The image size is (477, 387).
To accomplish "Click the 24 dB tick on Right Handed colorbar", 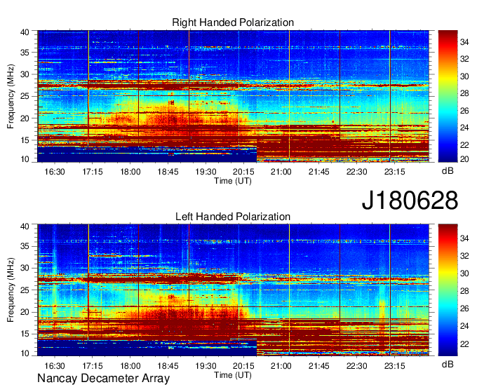I will pos(464,128).
